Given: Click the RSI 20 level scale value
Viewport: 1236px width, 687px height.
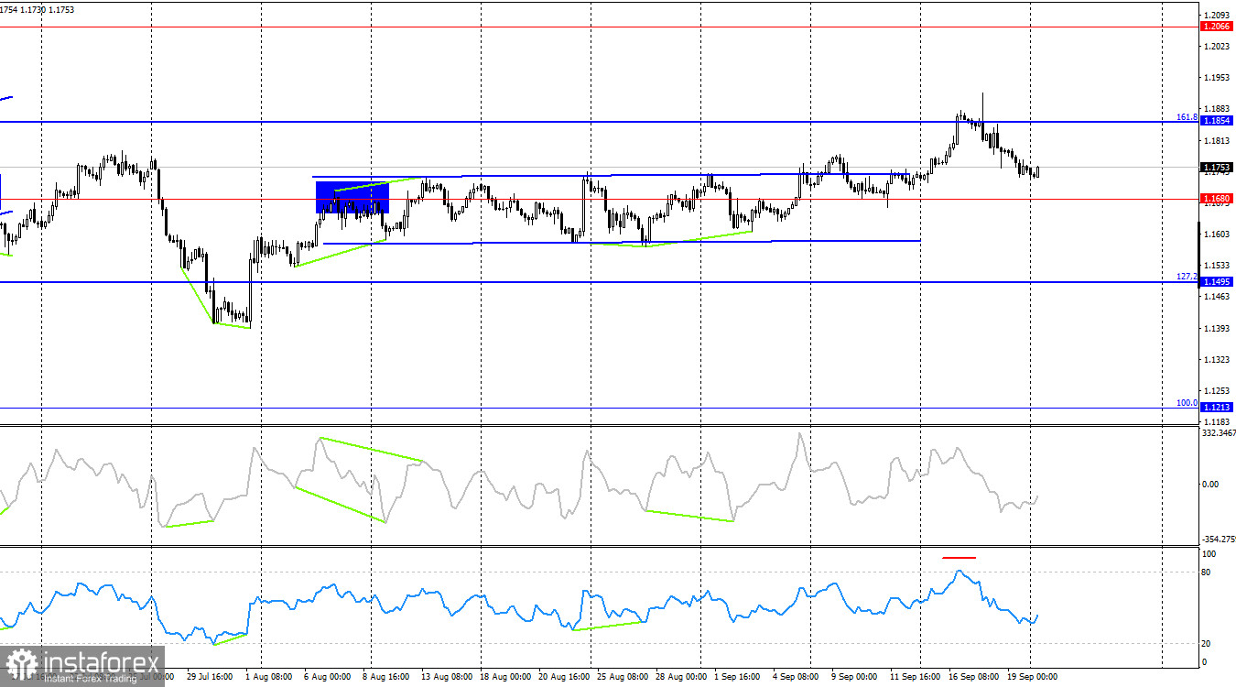Looking at the screenshot, I should [1208, 643].
